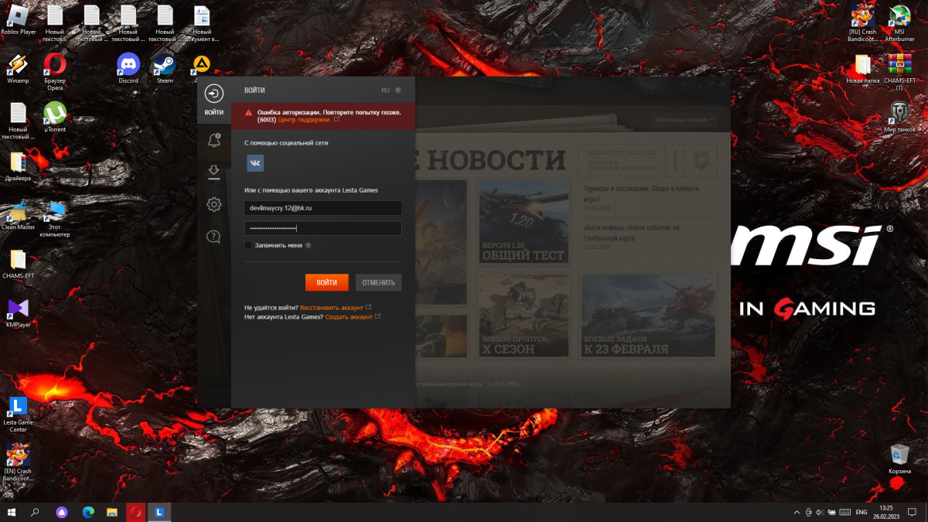Click the help icon beside Запомнить меня
Image resolution: width=928 pixels, height=522 pixels.
click(309, 245)
